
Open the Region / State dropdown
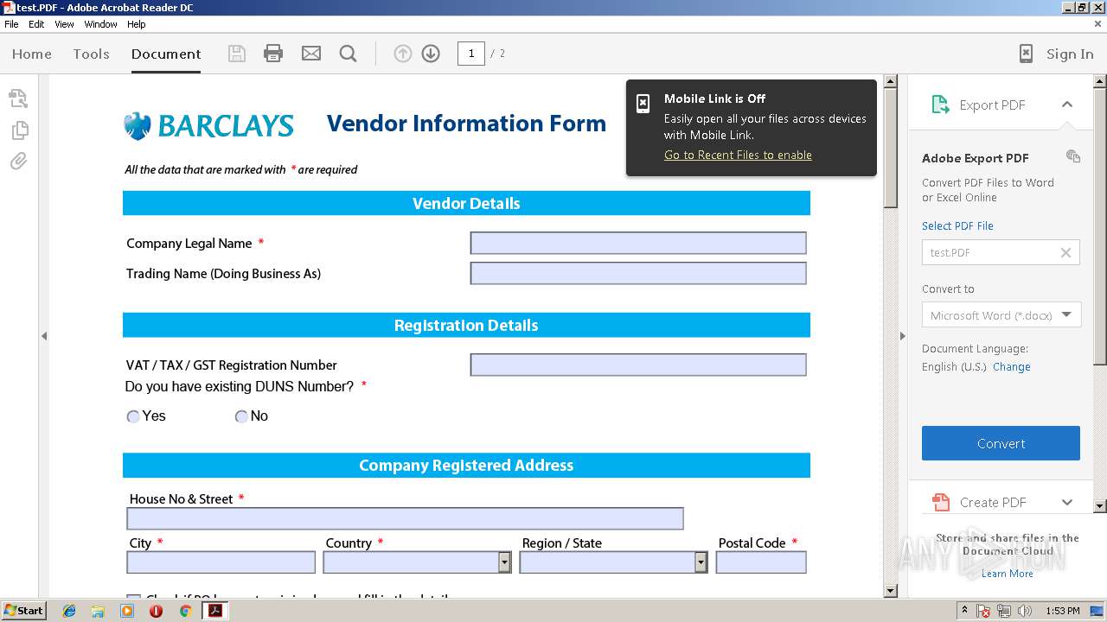pos(701,562)
